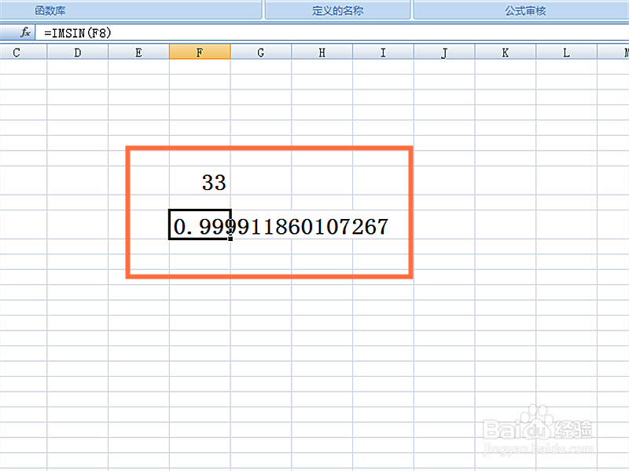Click the 函数库 ribbon group label
629x471 pixels.
point(50,10)
